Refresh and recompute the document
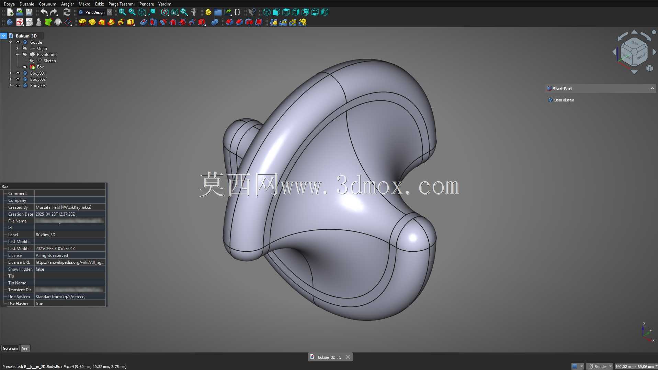658x370 pixels. [67, 12]
